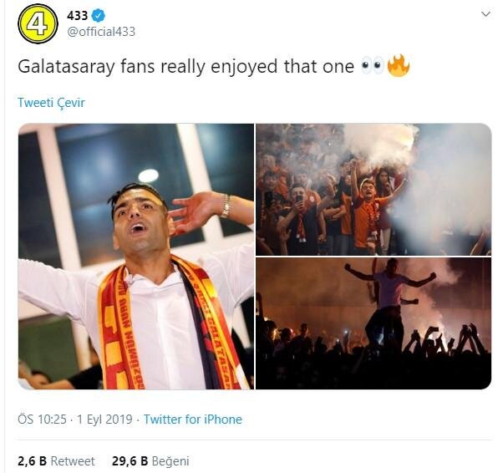Click the wristwatch in the left photo
Viewport: 503px width, 473px height.
[226, 206]
